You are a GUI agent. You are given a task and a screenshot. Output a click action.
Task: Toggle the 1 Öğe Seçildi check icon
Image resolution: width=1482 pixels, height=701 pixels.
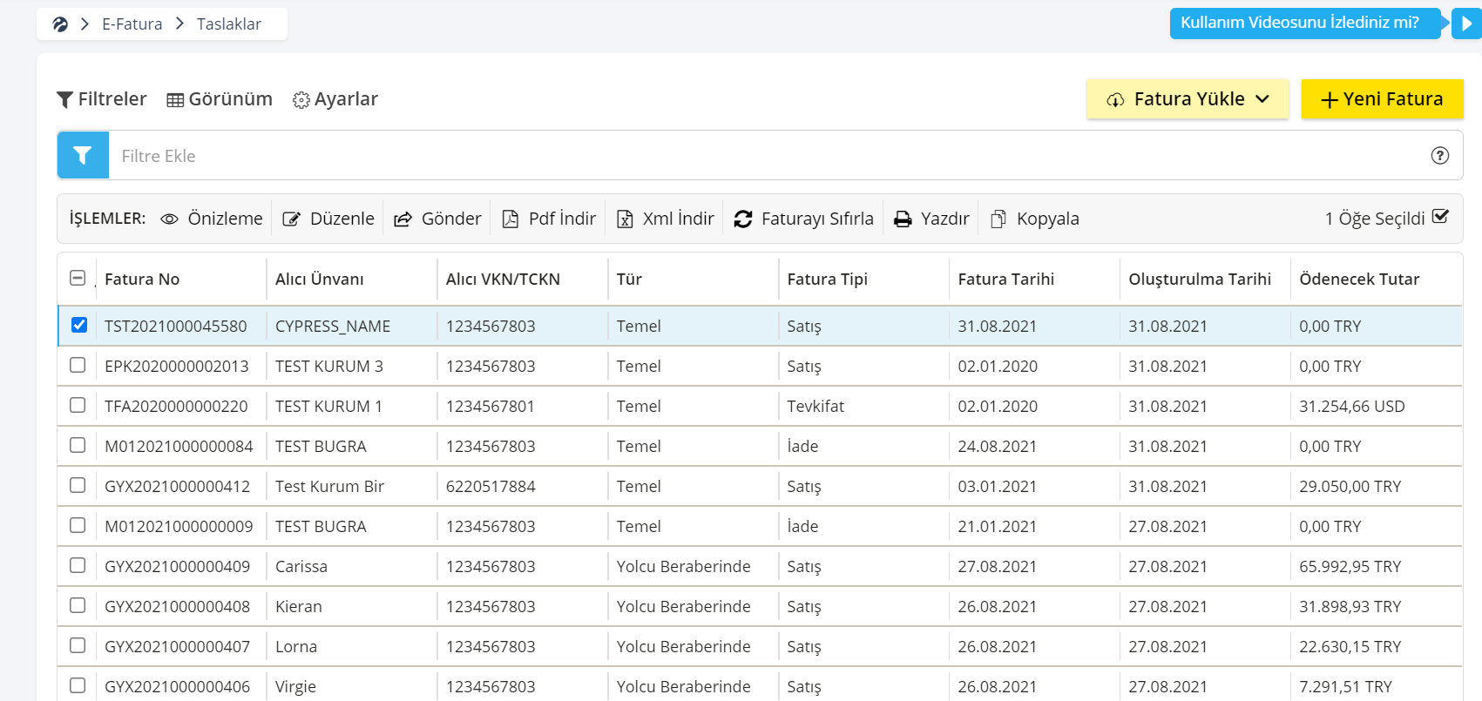(1440, 217)
